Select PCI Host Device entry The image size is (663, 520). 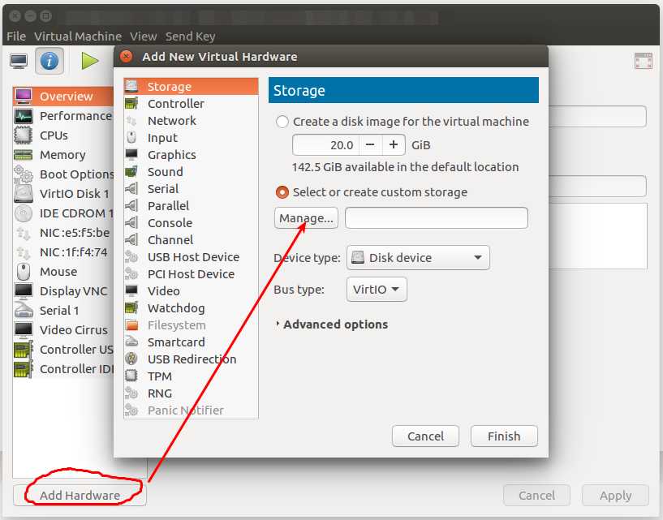191,274
